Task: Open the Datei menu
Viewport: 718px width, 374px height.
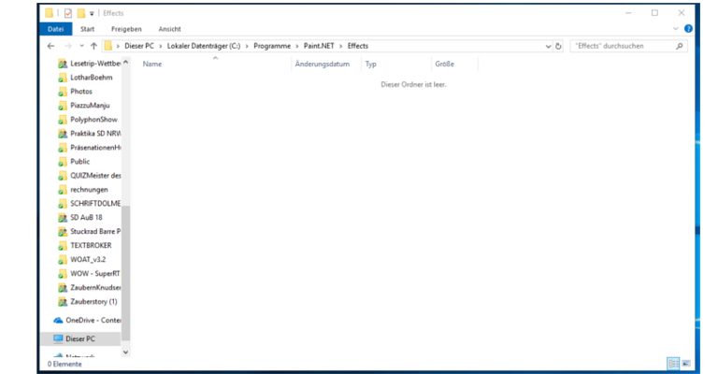Action: tap(55, 29)
